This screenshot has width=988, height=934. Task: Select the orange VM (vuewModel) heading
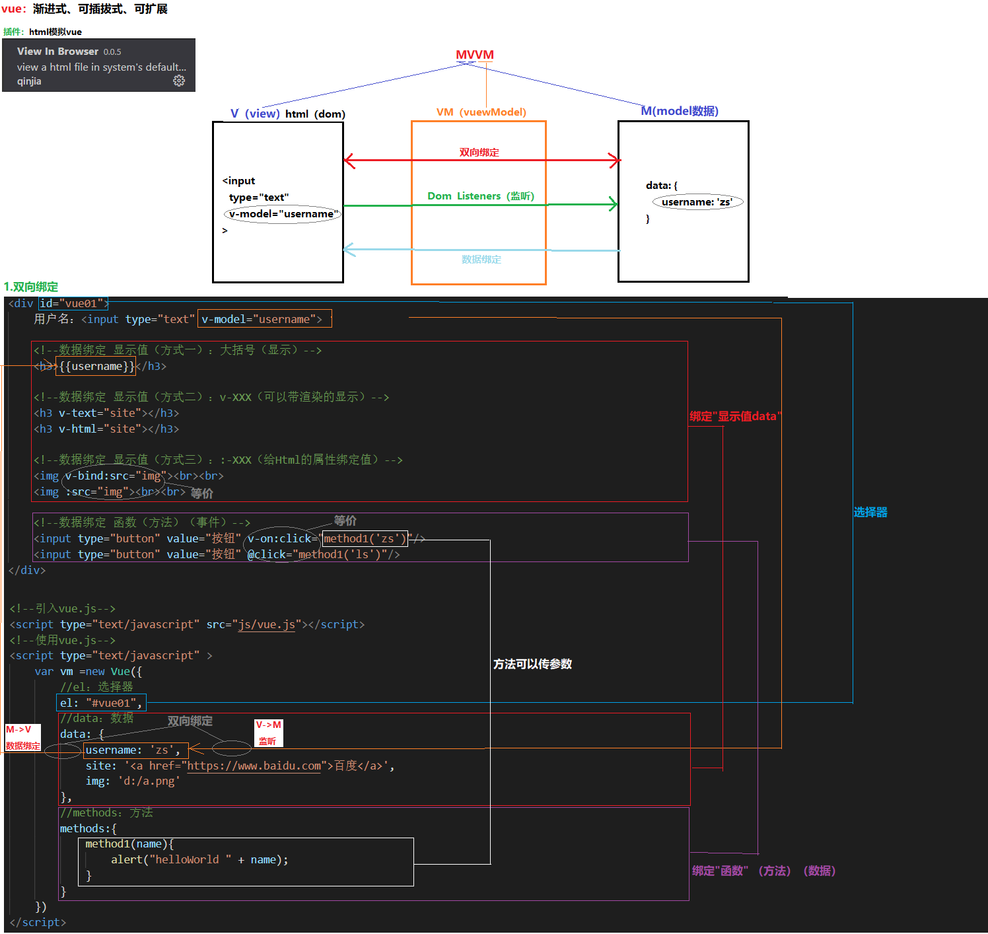point(481,112)
